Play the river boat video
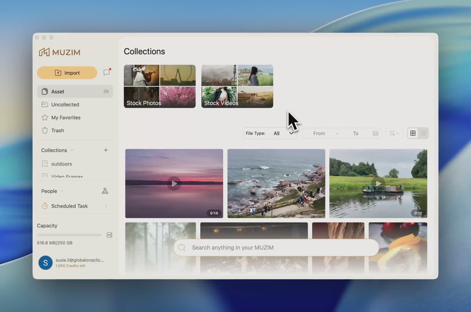 tap(379, 183)
